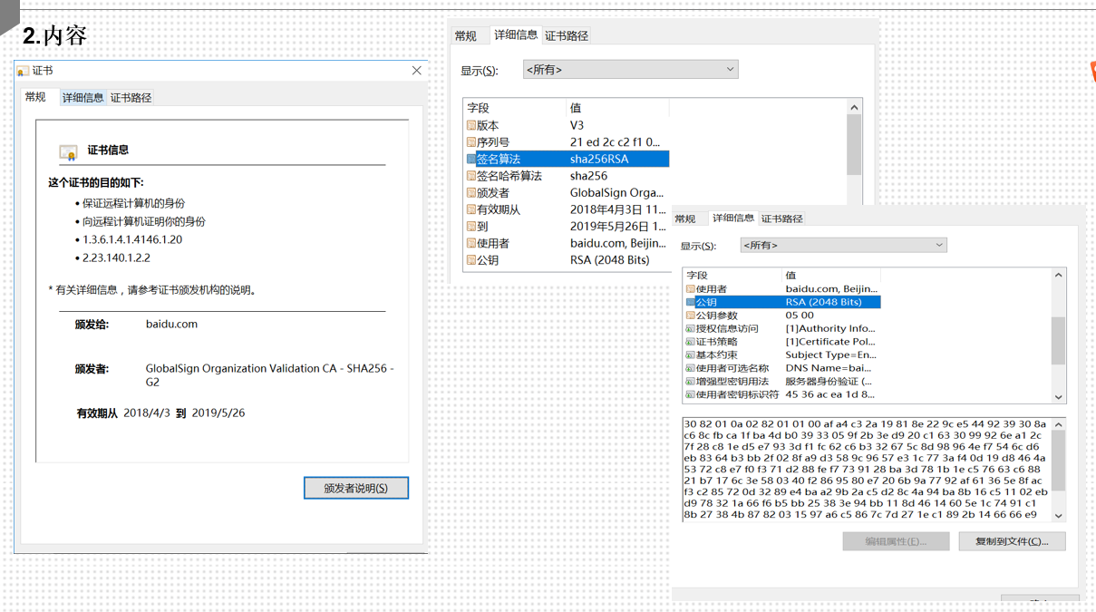Select the 使用者可选名称 extension icon
The image size is (1096, 612).
(x=691, y=368)
